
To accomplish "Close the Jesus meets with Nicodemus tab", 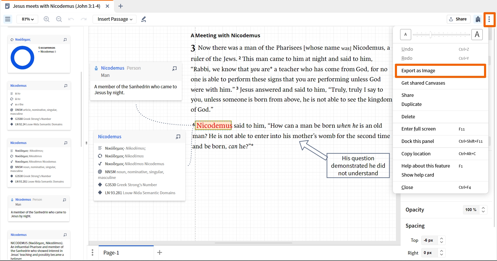I will 107,6.
